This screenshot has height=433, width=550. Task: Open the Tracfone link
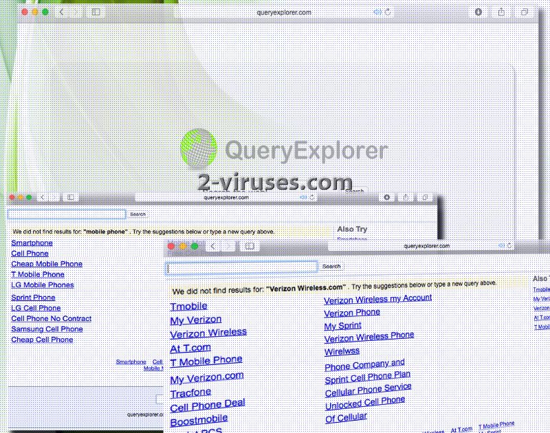coord(191,393)
